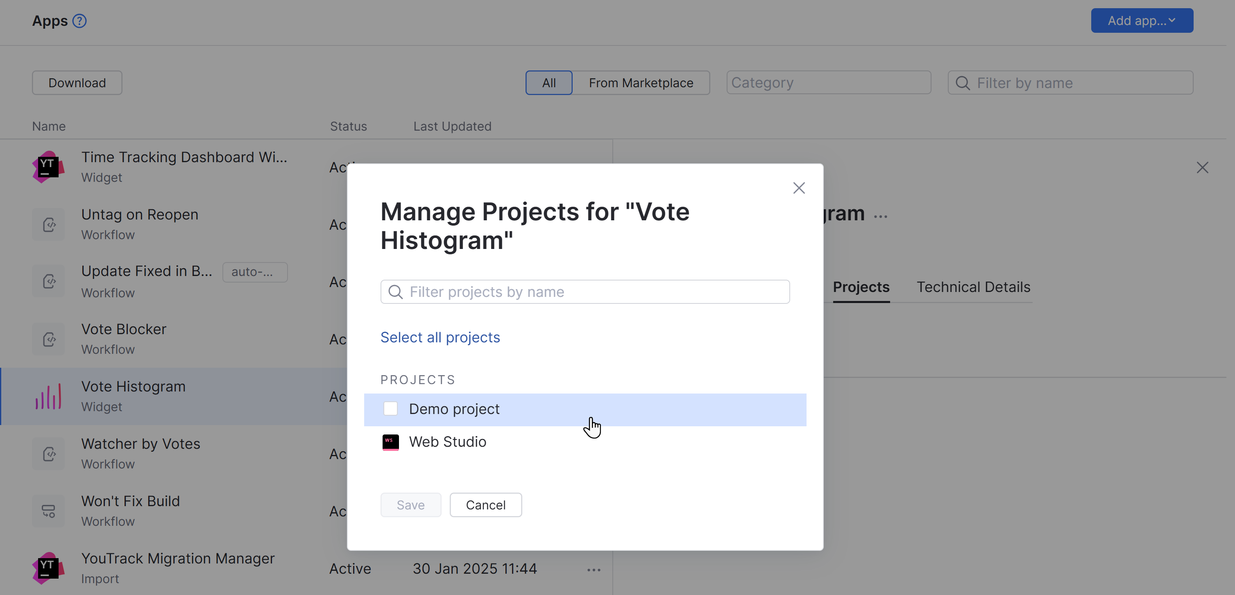Cancel the Manage Projects dialog

[x=486, y=505]
